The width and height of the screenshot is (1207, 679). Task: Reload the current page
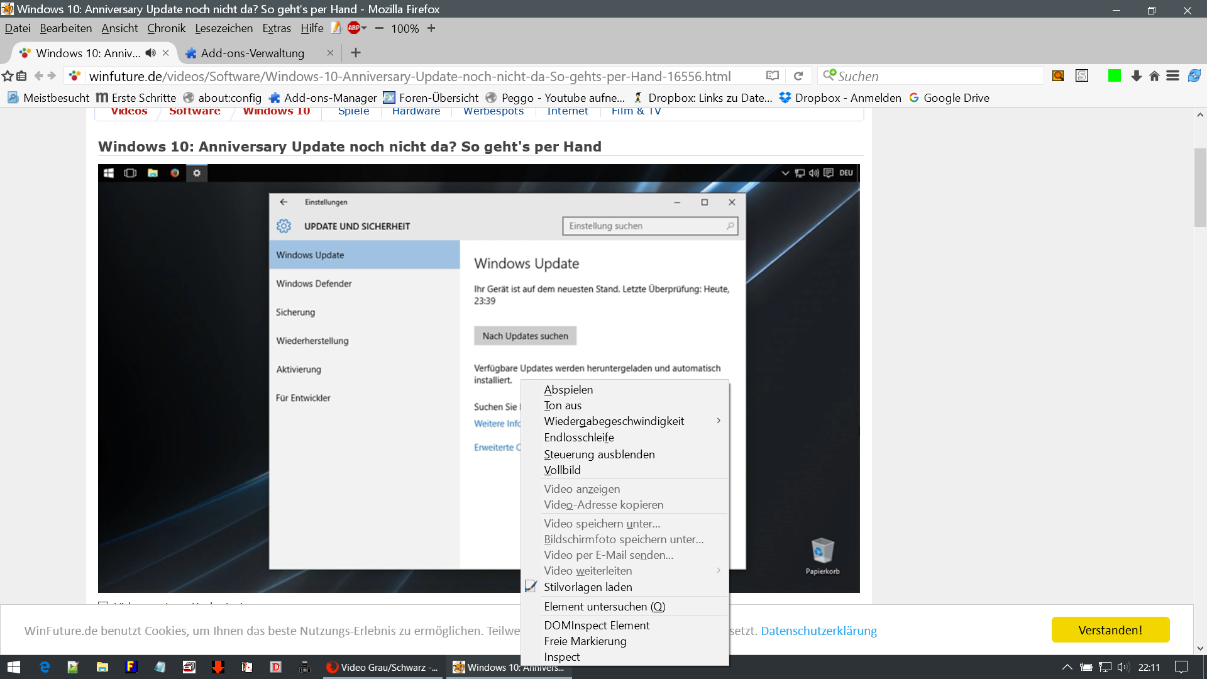[x=798, y=76]
